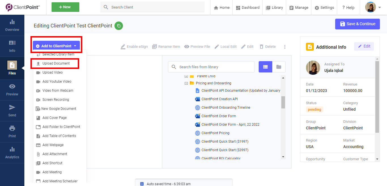Select ClientPoint Pricing item
The image size is (387, 186).
[x=212, y=133]
